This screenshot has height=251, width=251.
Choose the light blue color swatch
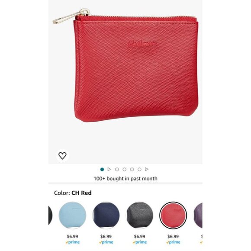72,215
